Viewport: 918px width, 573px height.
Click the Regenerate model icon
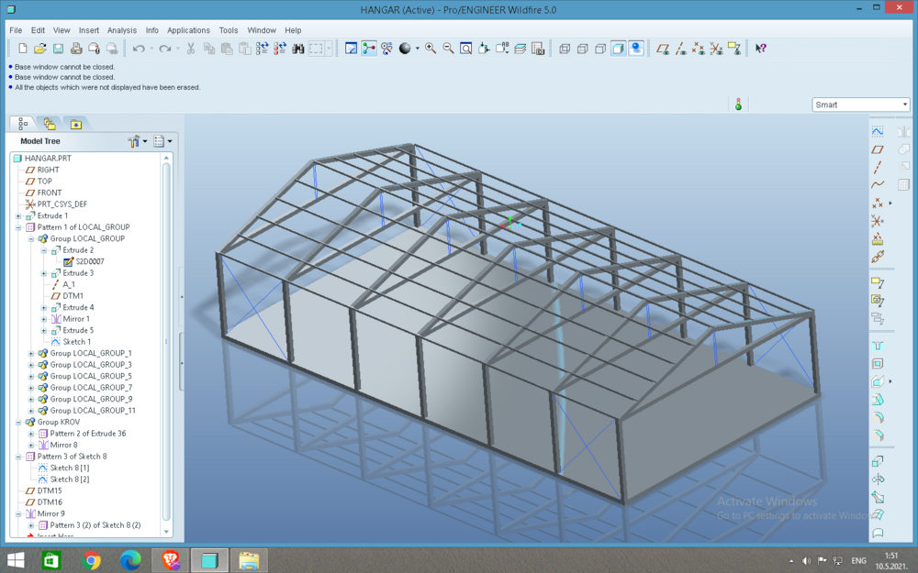tap(263, 49)
